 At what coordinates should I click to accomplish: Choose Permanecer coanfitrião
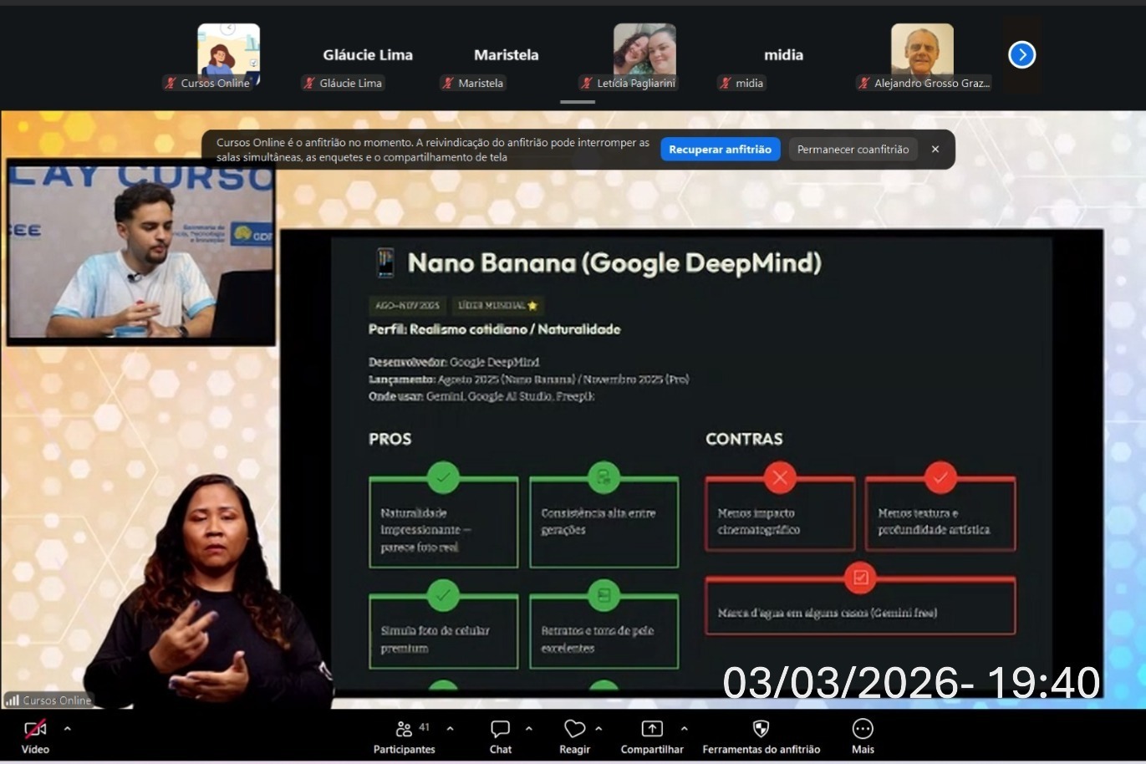pos(853,150)
